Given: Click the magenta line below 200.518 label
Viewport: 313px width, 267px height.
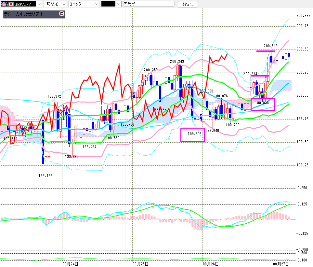Looking at the screenshot, I should pyautogui.click(x=266, y=51).
